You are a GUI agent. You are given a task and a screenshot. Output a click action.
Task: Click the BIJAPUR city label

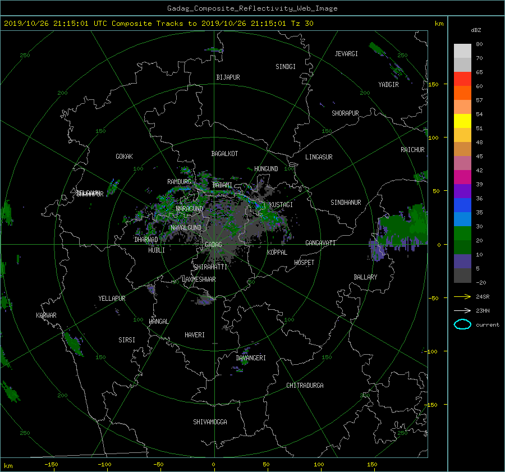click(228, 77)
